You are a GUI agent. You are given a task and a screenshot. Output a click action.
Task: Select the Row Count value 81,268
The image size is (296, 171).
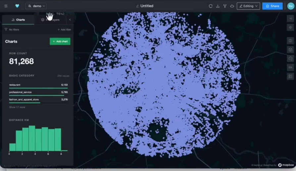(x=22, y=61)
